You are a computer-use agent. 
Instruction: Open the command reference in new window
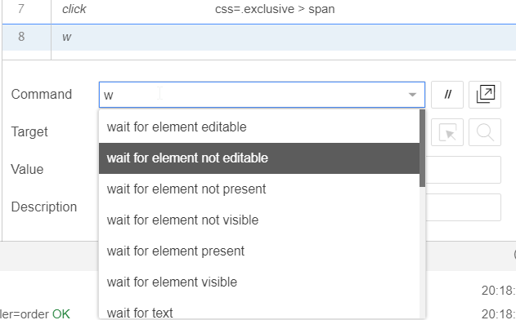(x=485, y=95)
